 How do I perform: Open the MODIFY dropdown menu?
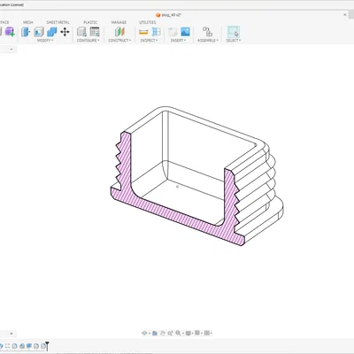pos(45,41)
